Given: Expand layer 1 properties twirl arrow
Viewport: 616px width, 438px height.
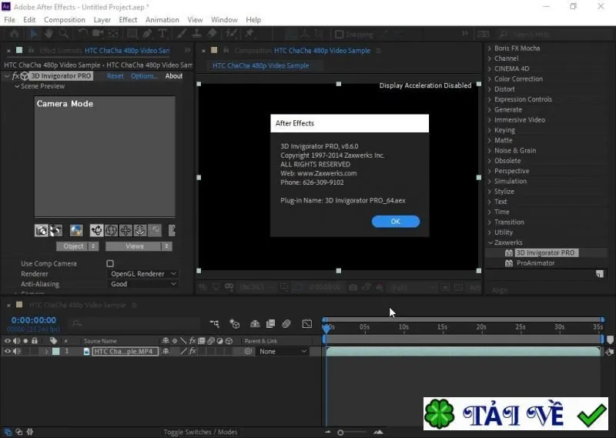Looking at the screenshot, I should (x=46, y=352).
